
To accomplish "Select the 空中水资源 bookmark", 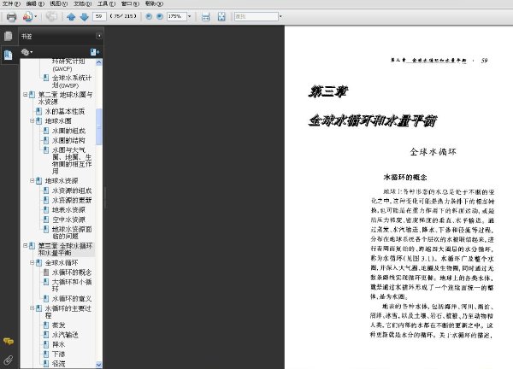I will tap(68, 220).
